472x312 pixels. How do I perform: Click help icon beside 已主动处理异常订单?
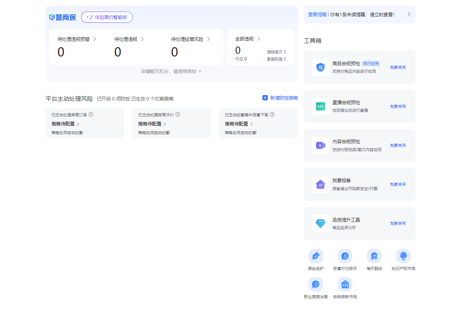pos(91,114)
